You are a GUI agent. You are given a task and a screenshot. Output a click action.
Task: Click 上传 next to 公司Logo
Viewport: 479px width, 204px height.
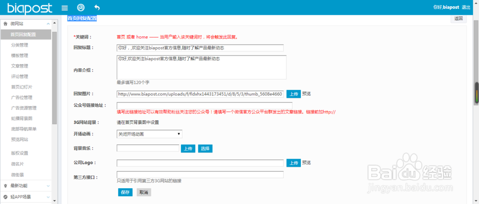294,163
